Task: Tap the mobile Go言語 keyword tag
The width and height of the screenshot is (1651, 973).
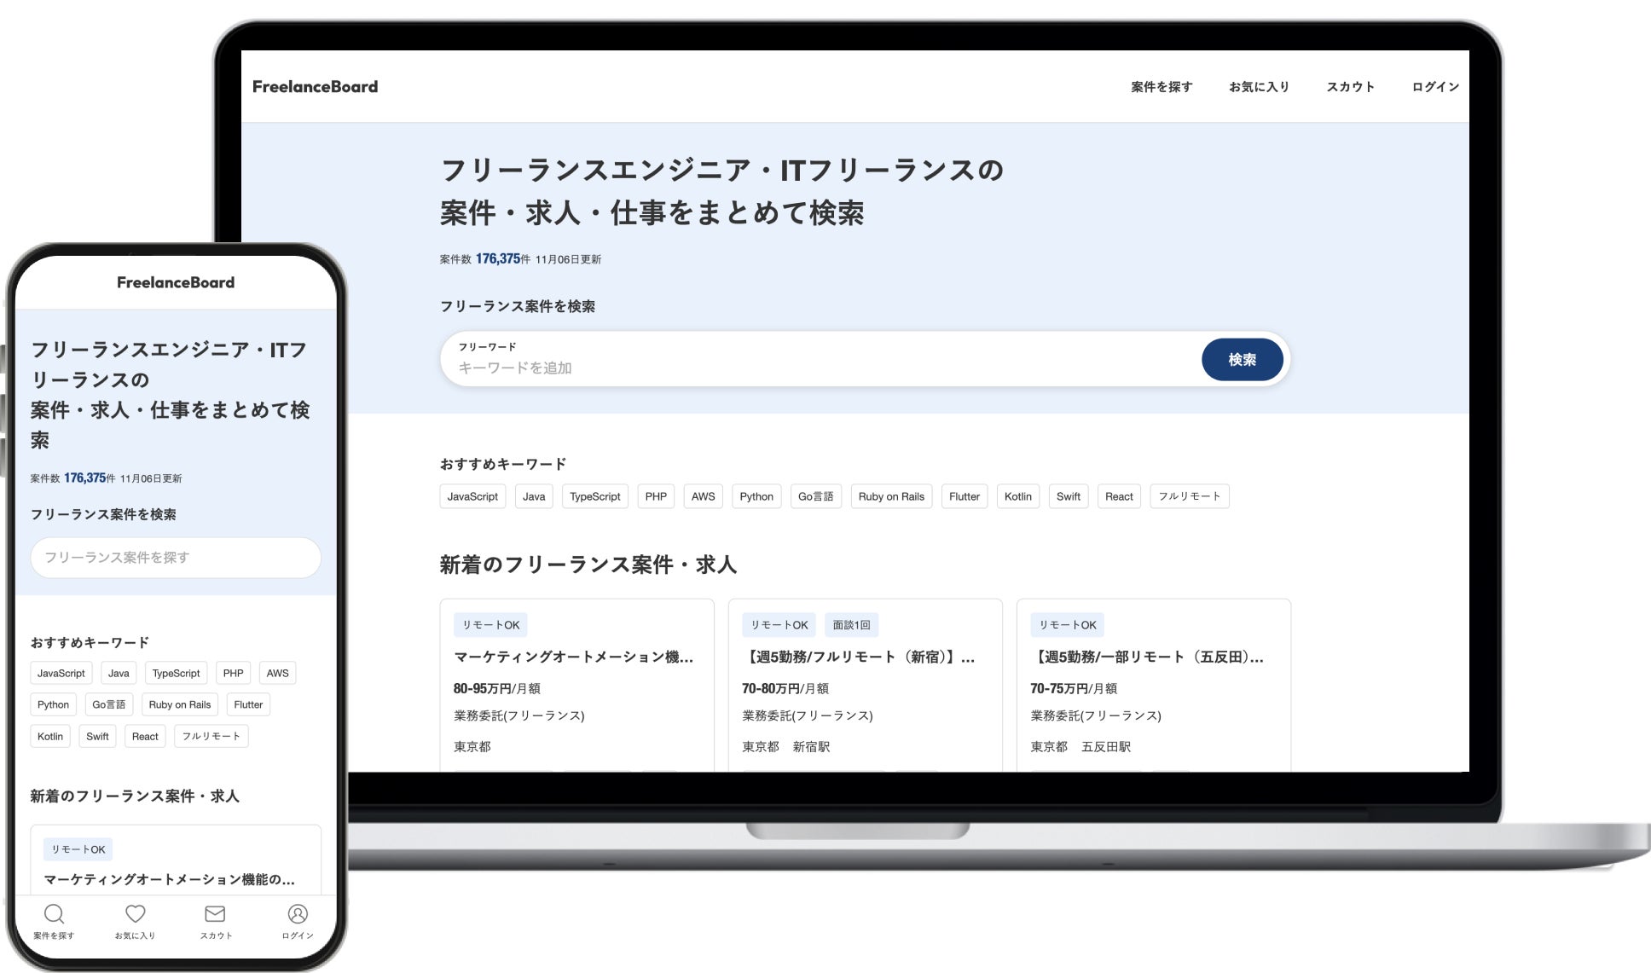Action: coord(108,704)
